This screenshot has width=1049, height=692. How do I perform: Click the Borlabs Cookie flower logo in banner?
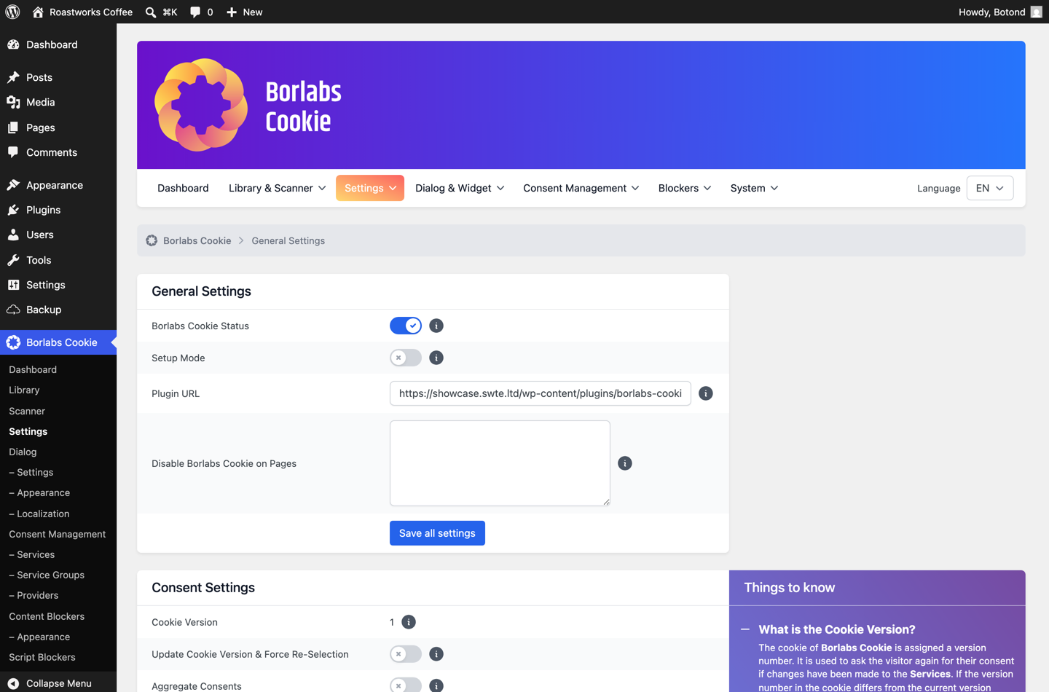coord(203,105)
